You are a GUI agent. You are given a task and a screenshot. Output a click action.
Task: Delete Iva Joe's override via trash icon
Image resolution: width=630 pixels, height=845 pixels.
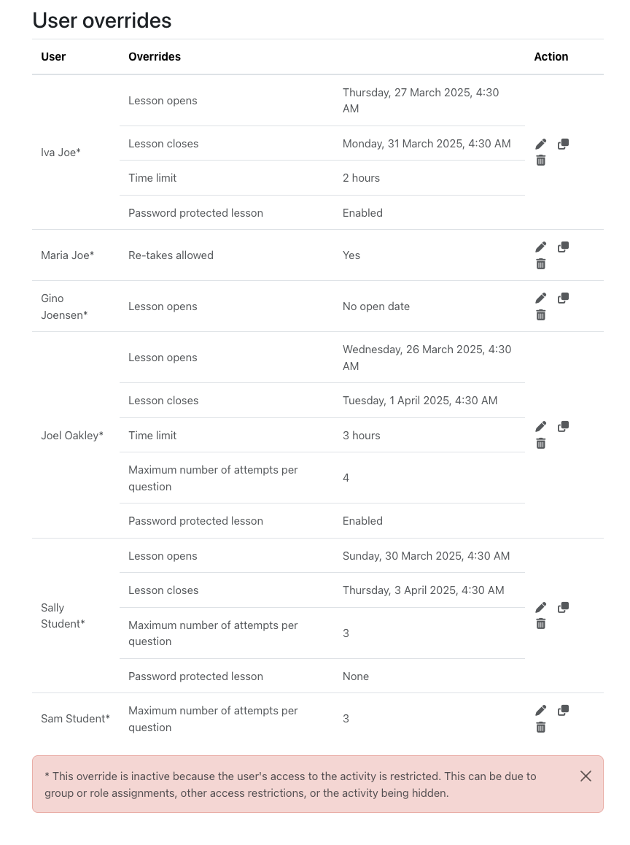(x=540, y=161)
